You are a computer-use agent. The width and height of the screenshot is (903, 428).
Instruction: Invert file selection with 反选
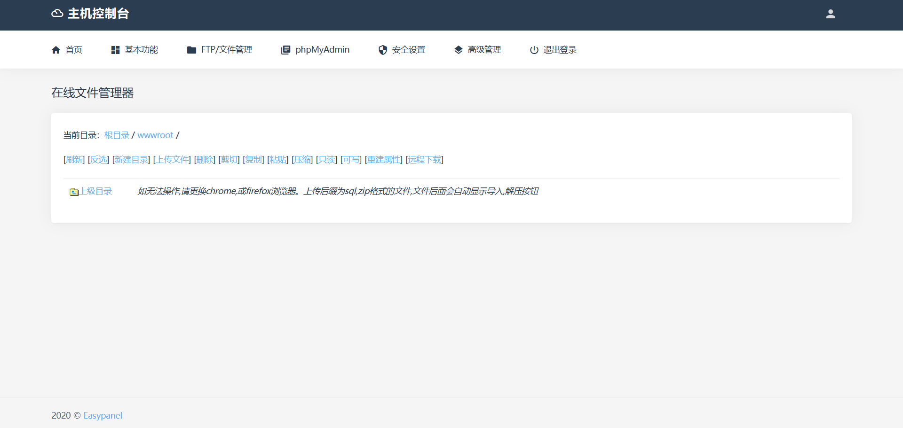tap(98, 160)
